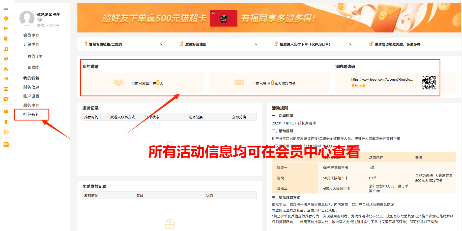Viewport: 462px width, 231px height.
Task: Open 我的订单 under 订单中心
Action: [35, 56]
